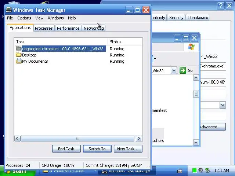Click the task list left scroll arrow
The image size is (235, 176).
[17, 139]
